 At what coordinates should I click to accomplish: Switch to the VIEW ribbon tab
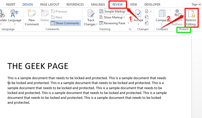click(133, 5)
